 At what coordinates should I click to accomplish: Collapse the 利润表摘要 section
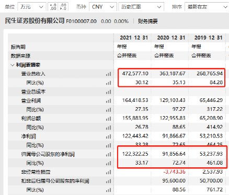pos(12,65)
